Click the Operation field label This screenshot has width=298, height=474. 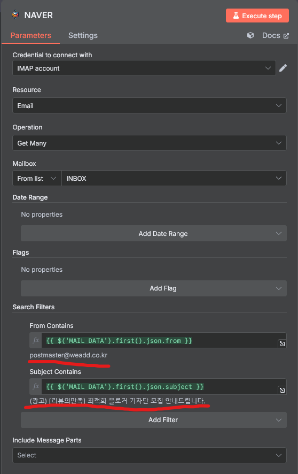27,127
